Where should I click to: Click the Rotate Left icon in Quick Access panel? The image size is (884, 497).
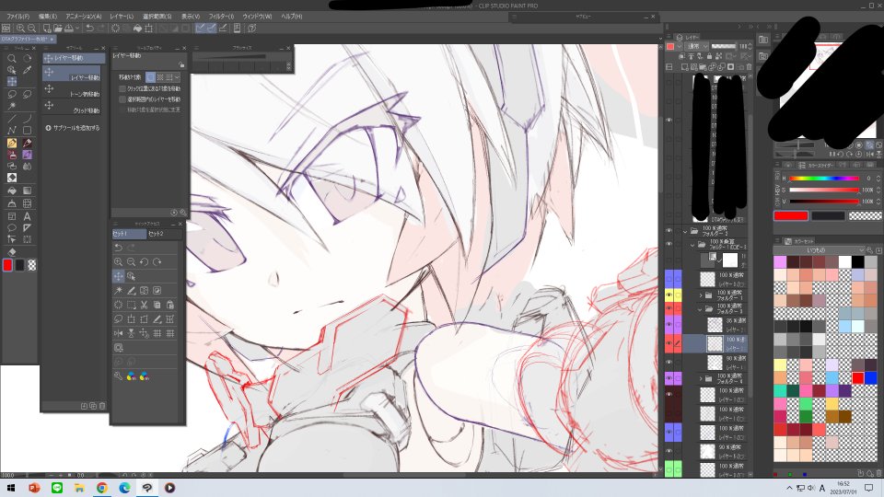(144, 261)
